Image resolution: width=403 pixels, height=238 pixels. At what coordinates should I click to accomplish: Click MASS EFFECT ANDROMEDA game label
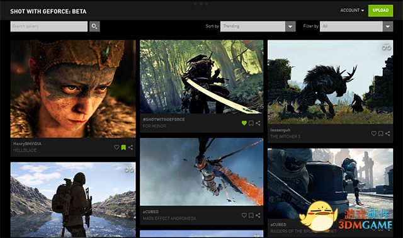coord(169,218)
